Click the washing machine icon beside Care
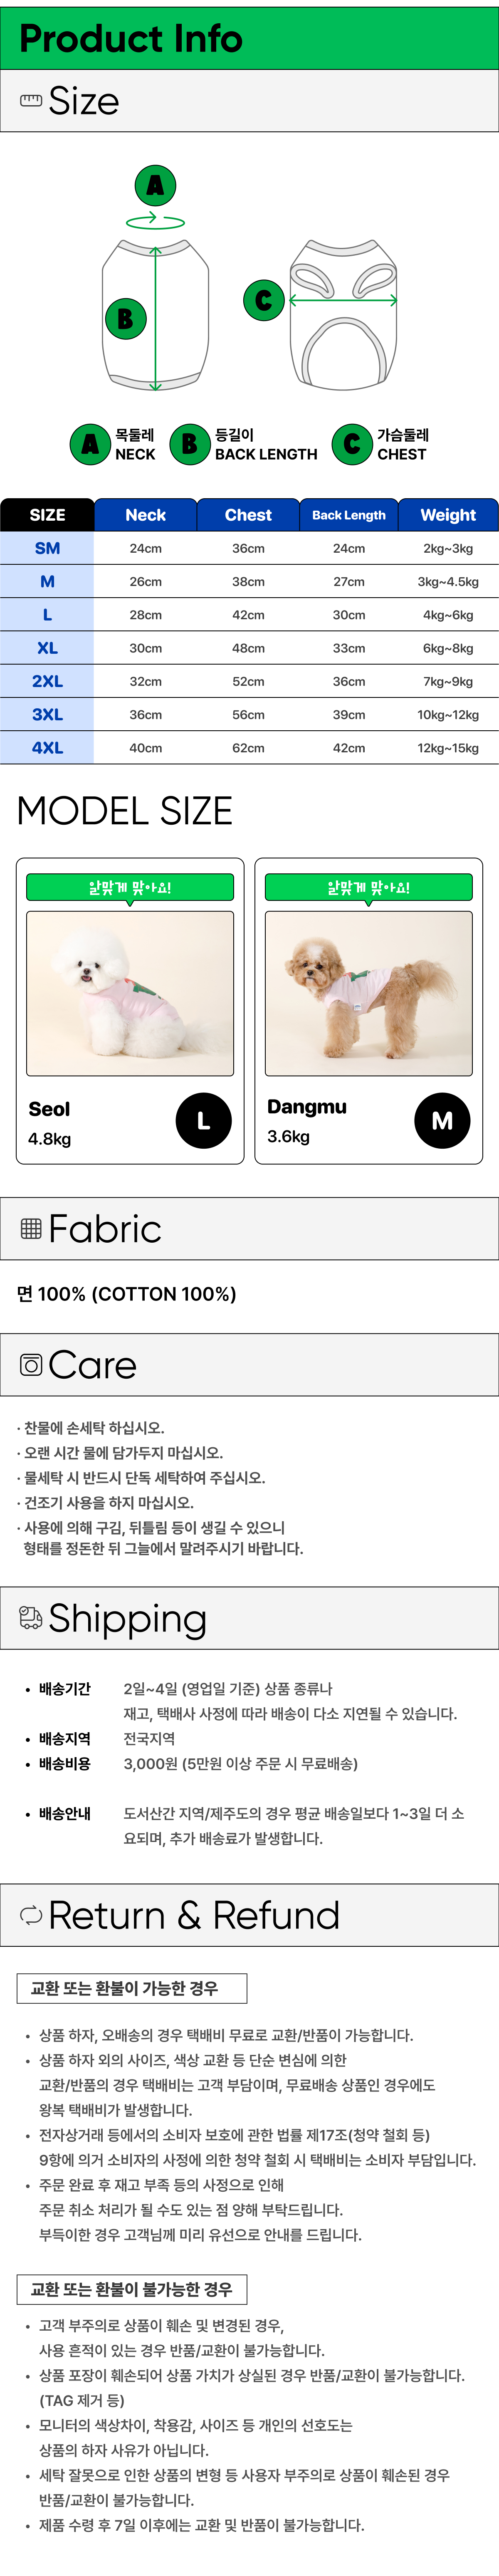 click(x=31, y=1364)
